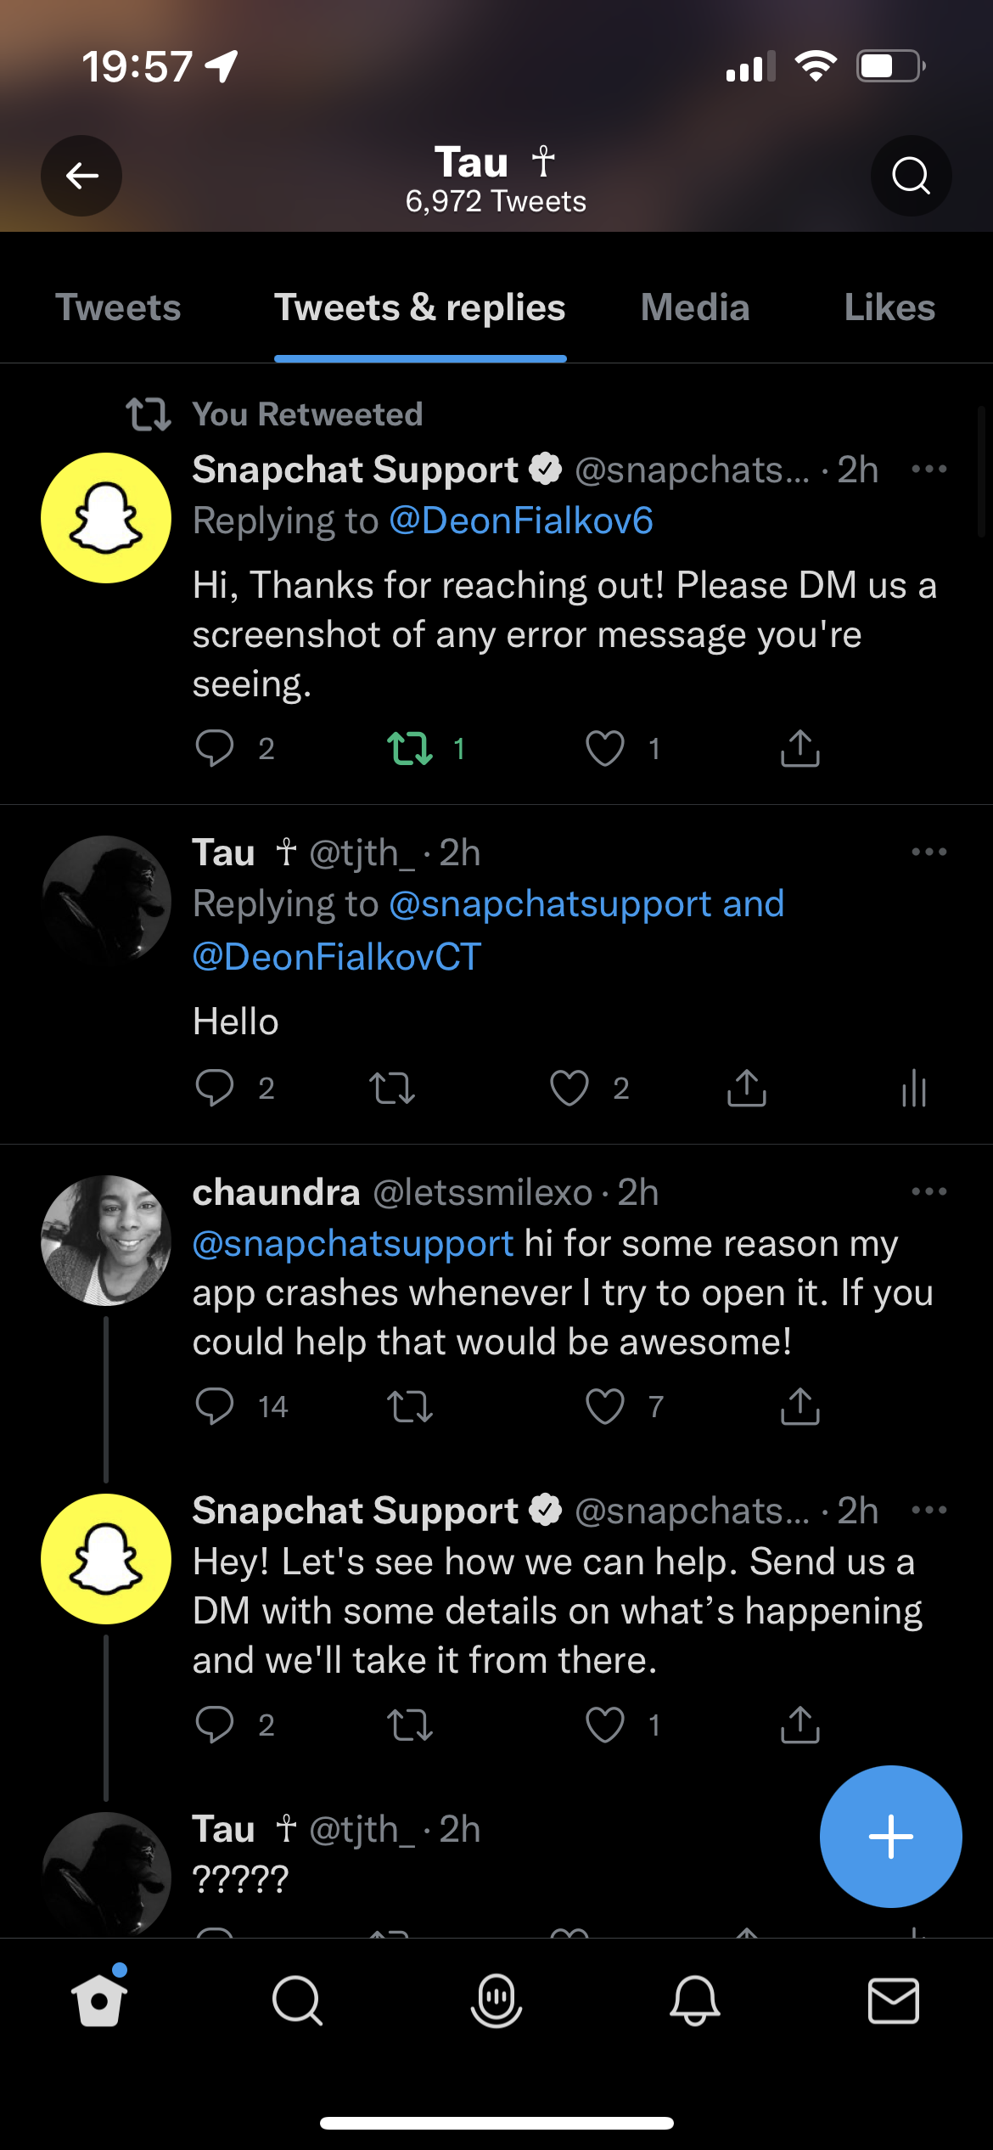Tap the back arrow button
This screenshot has height=2150, width=993.
pyautogui.click(x=81, y=176)
